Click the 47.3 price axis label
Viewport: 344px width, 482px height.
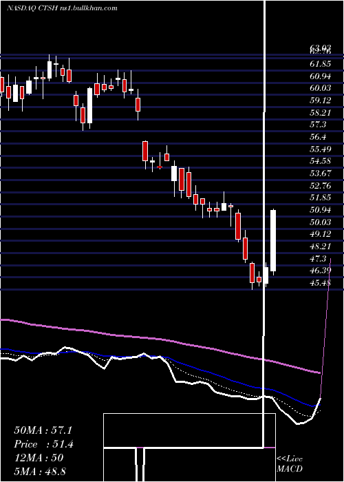click(318, 259)
